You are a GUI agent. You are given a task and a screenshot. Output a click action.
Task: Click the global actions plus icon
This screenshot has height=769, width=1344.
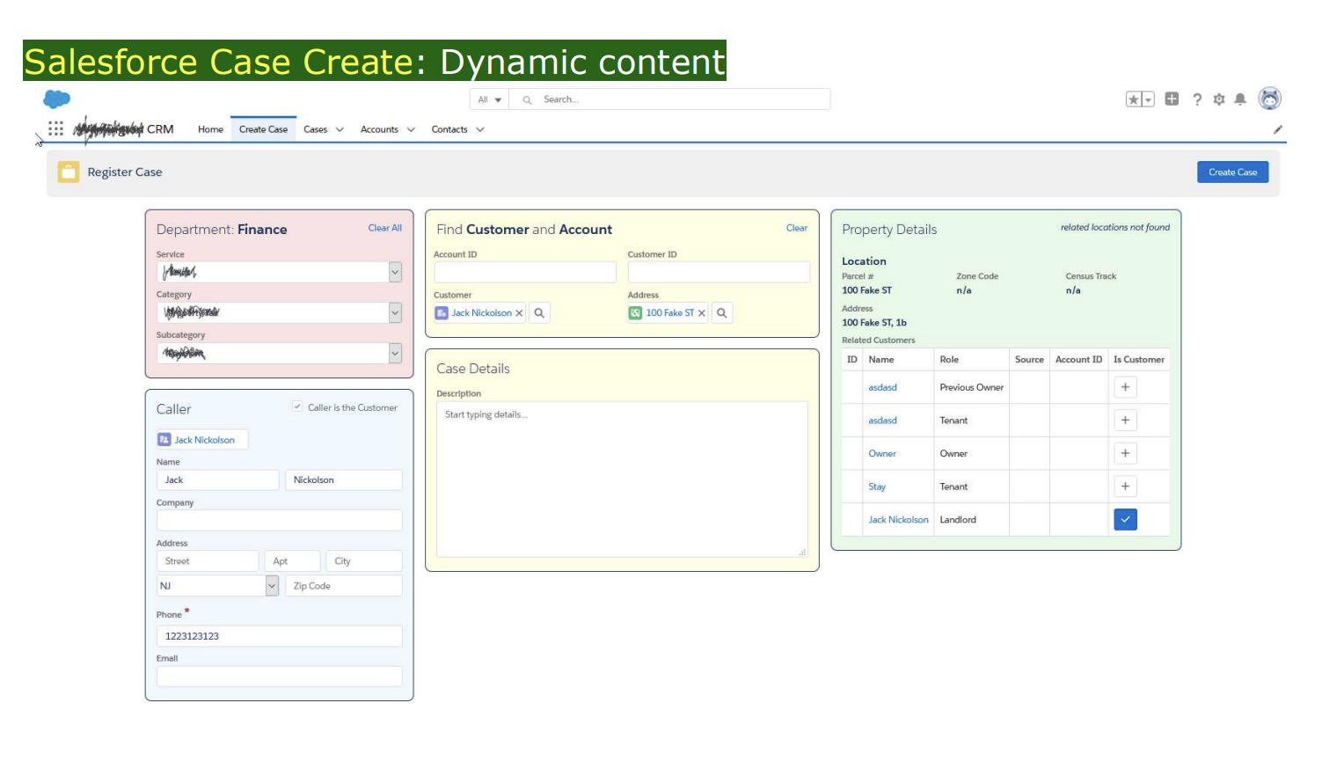click(x=1172, y=99)
